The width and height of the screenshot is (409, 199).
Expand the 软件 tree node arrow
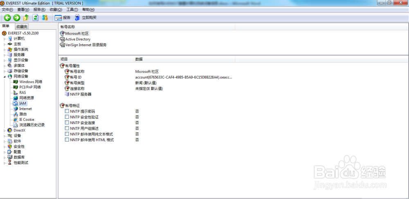tap(4, 141)
